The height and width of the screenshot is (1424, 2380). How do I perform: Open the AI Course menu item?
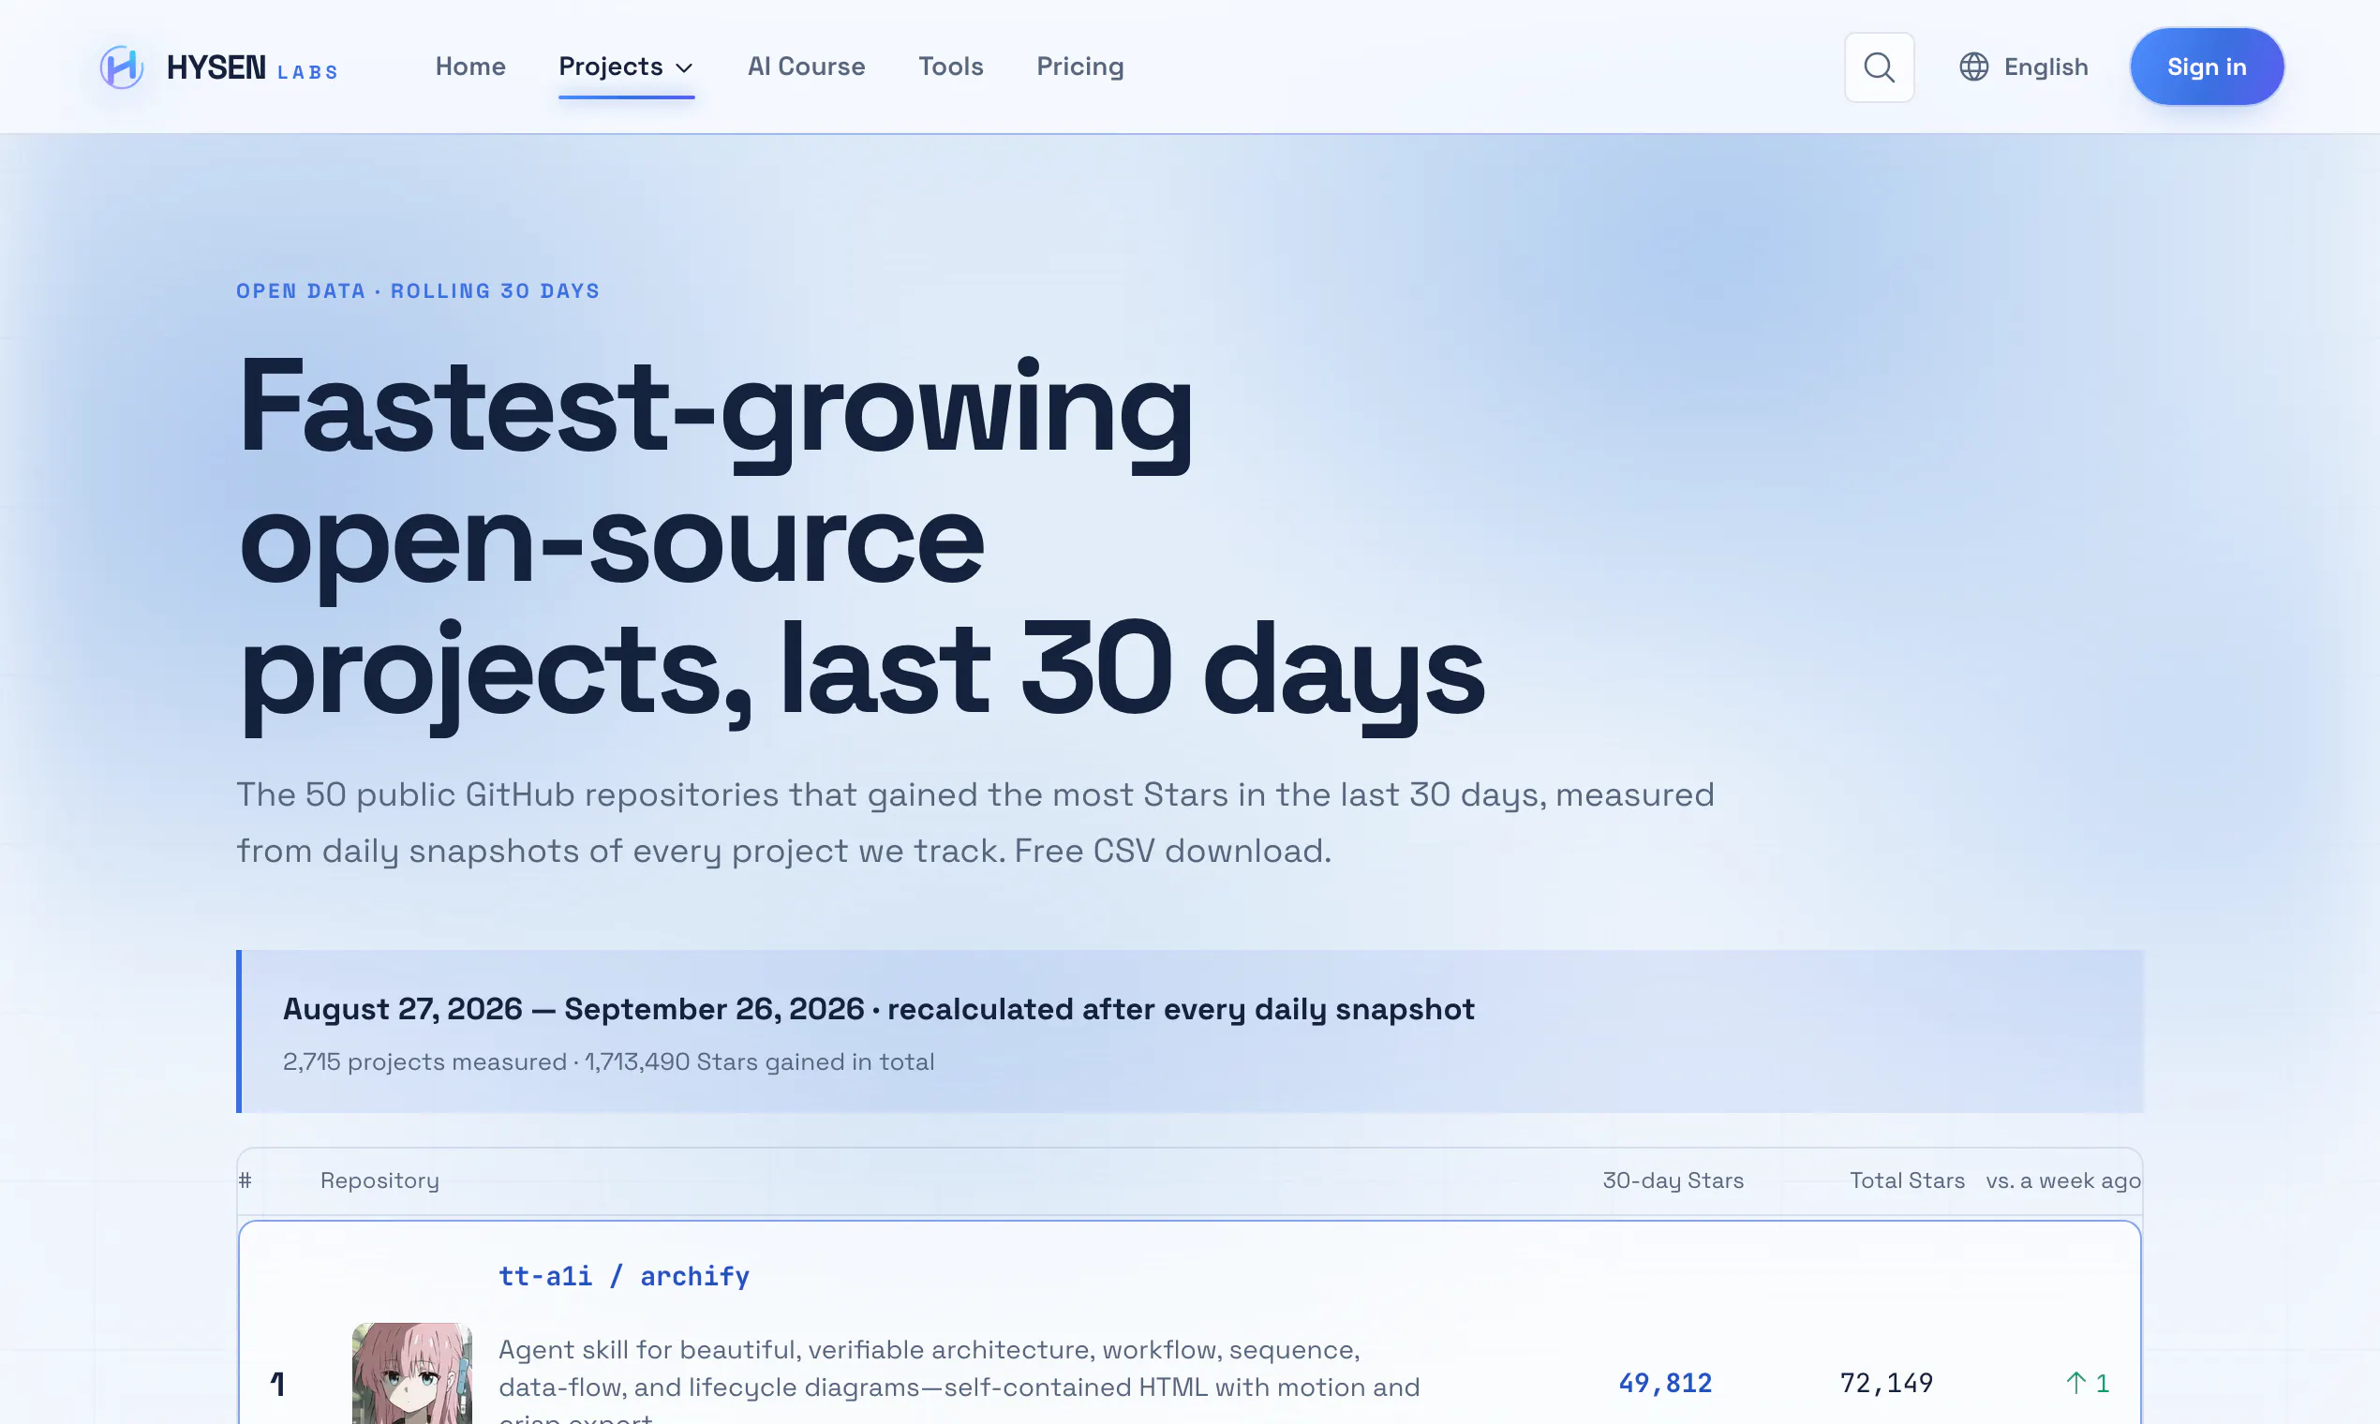pyautogui.click(x=806, y=67)
